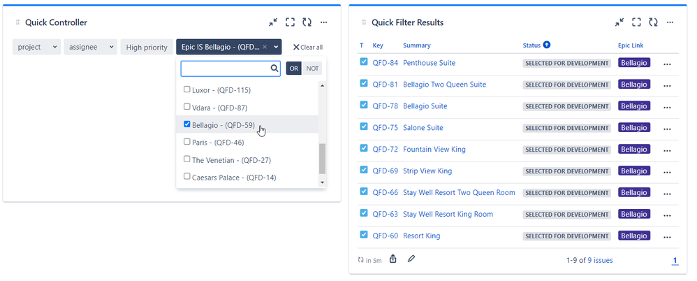Open Quick Controller more options menu
697x281 pixels.
324,22
